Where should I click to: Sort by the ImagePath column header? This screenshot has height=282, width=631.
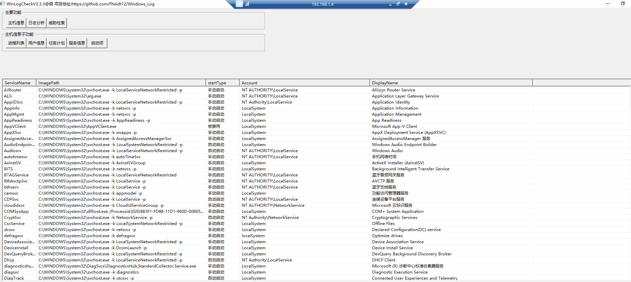coord(121,83)
